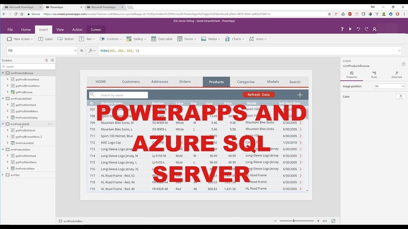
Task: Insert a Button control
Action: [66, 39]
